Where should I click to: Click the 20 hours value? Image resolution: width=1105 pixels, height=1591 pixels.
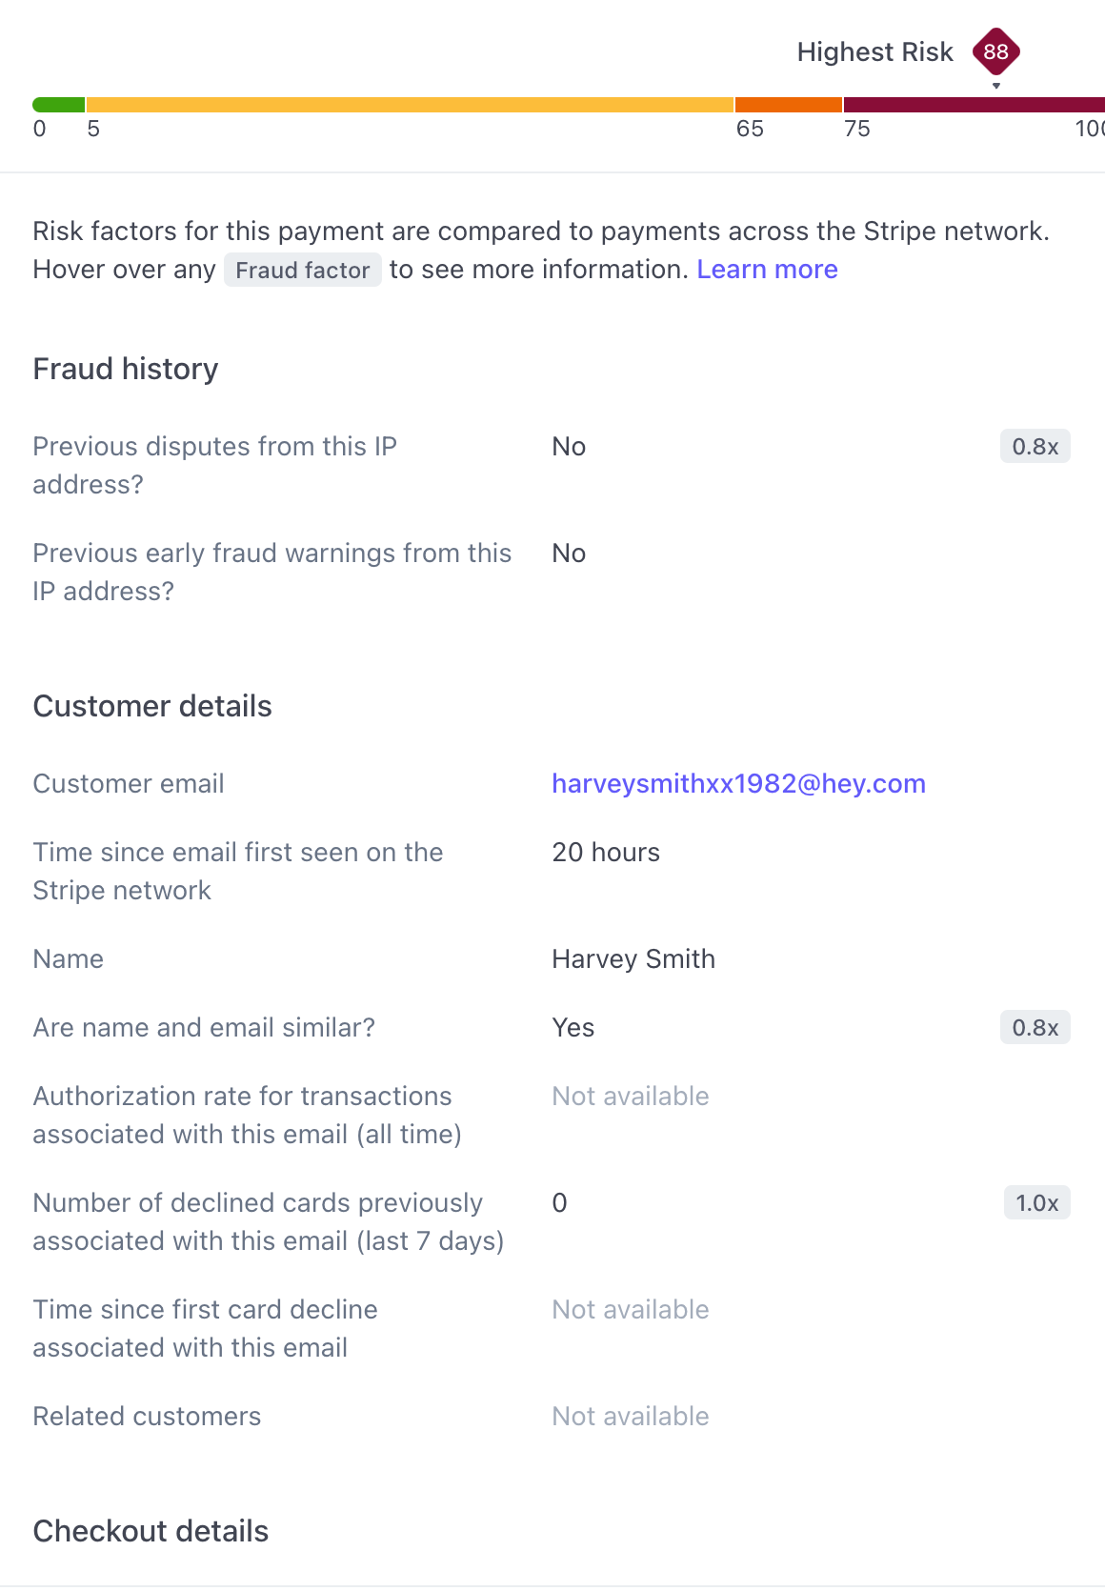pyautogui.click(x=605, y=852)
